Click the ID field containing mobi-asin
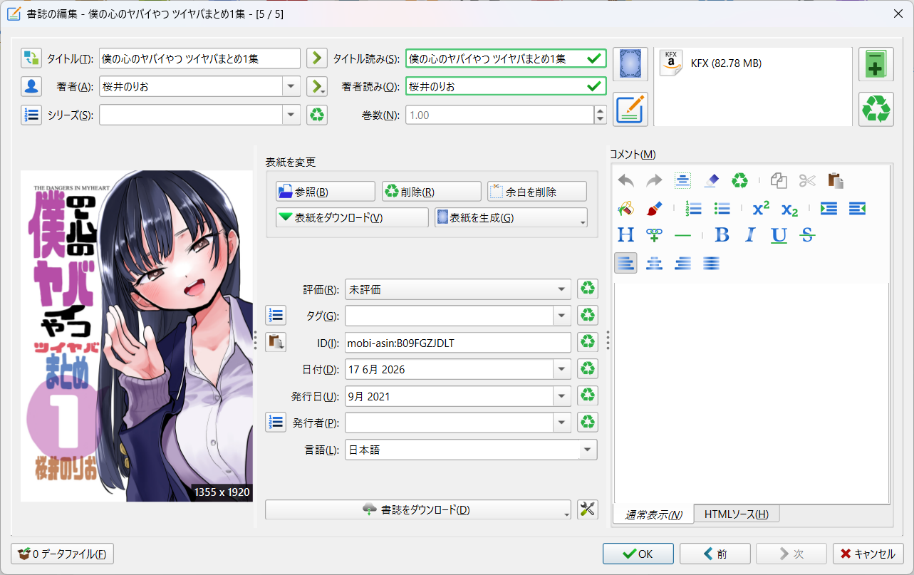The width and height of the screenshot is (914, 575). [457, 342]
